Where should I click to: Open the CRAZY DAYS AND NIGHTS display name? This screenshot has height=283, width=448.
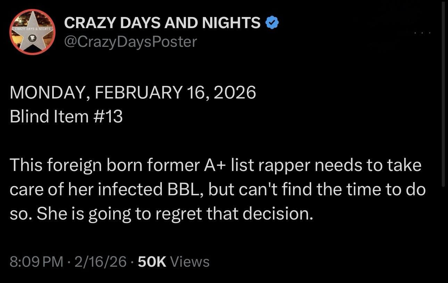coord(162,23)
